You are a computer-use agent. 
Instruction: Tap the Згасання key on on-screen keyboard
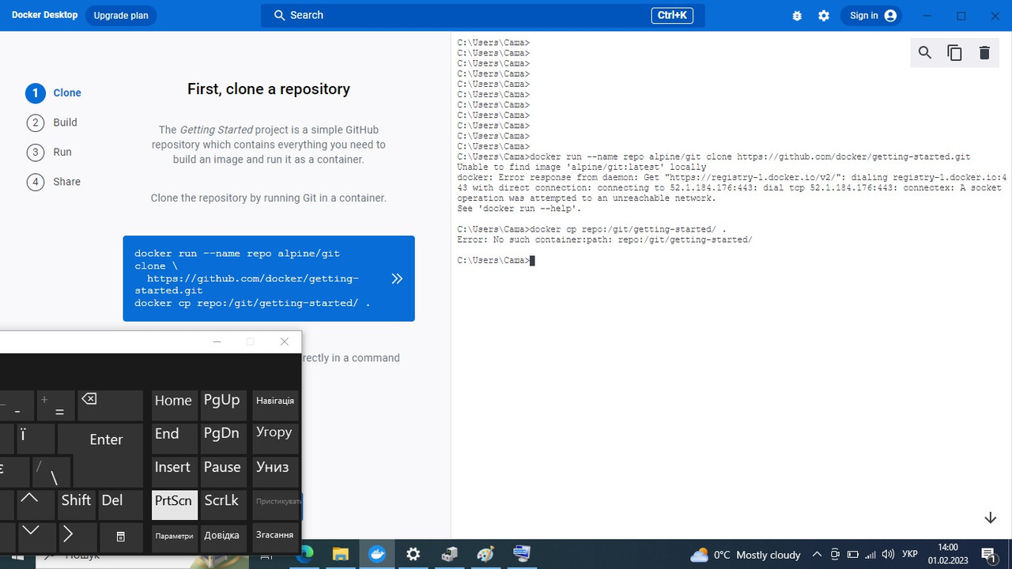tap(275, 537)
